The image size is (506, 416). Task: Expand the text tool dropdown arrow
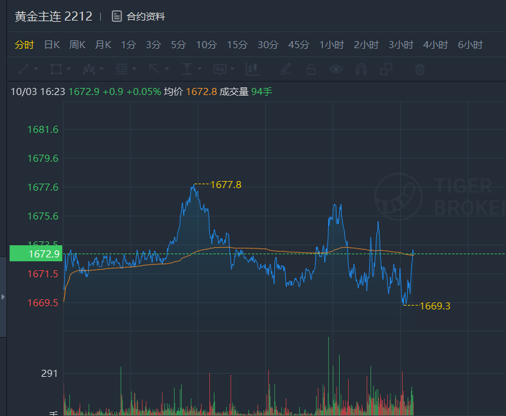(232, 69)
